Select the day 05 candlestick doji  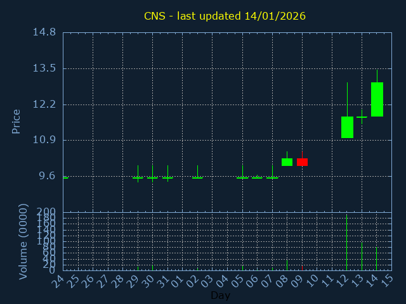coord(242,177)
